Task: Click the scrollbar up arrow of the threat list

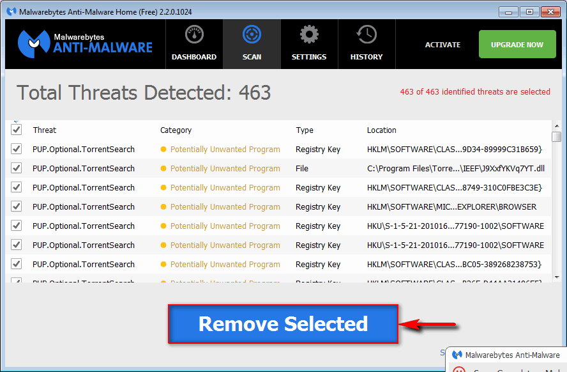Action: click(x=557, y=126)
